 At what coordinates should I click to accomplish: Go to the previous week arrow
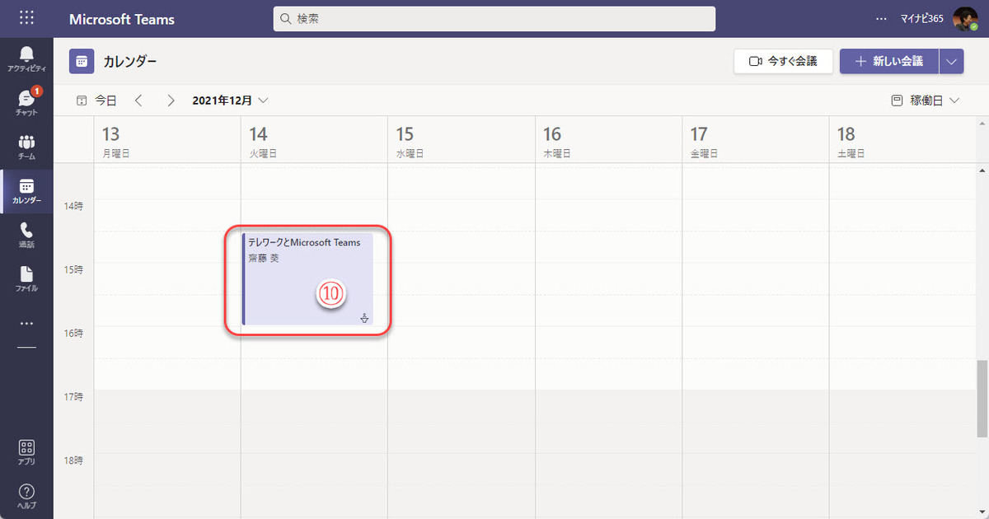pos(138,101)
